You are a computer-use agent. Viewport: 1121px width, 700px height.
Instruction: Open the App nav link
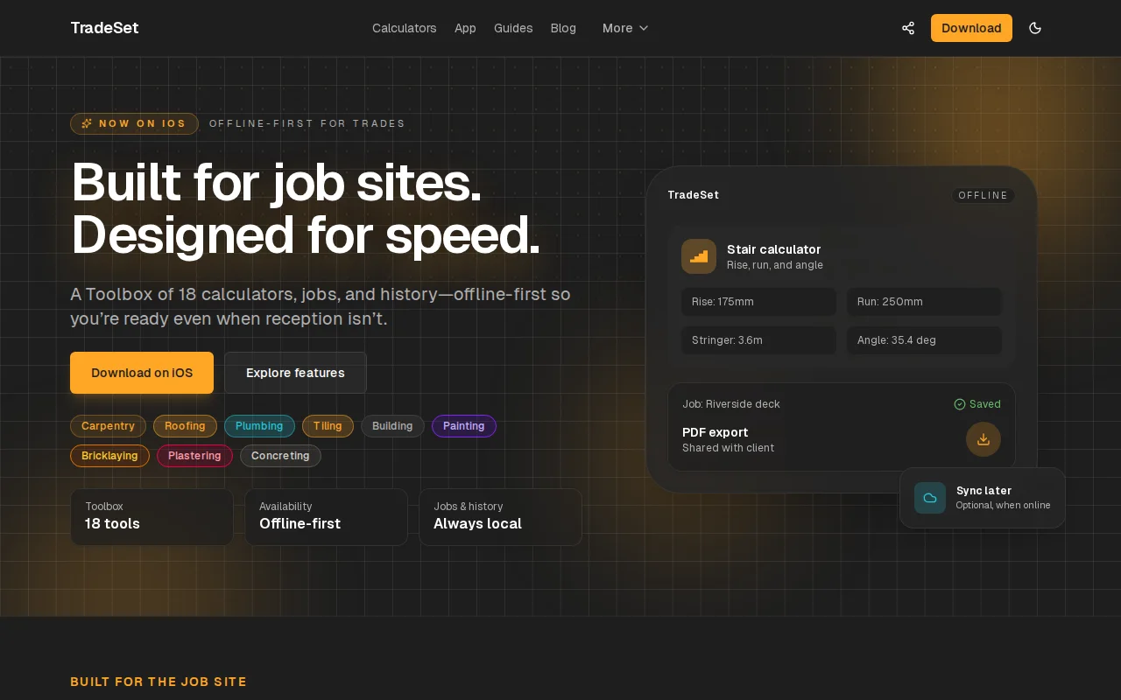point(465,28)
